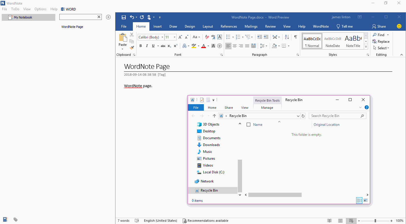Select WordNote Page in page list
Image resolution: width=406 pixels, height=224 pixels.
pyautogui.click(x=72, y=27)
